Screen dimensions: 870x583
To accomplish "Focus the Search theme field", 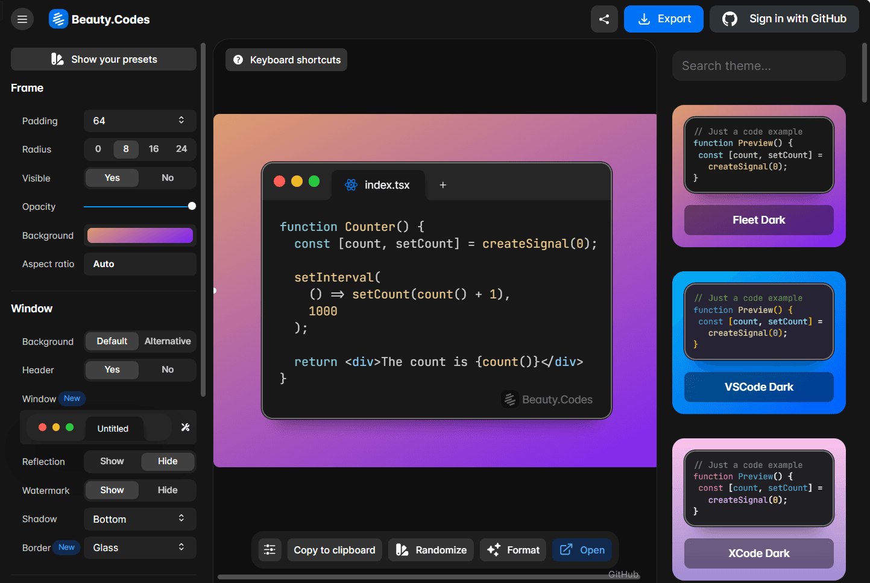I will pyautogui.click(x=759, y=66).
